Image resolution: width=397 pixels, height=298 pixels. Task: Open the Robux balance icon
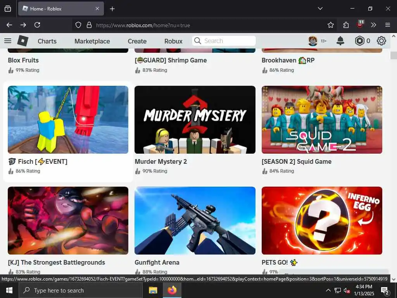pos(359,41)
